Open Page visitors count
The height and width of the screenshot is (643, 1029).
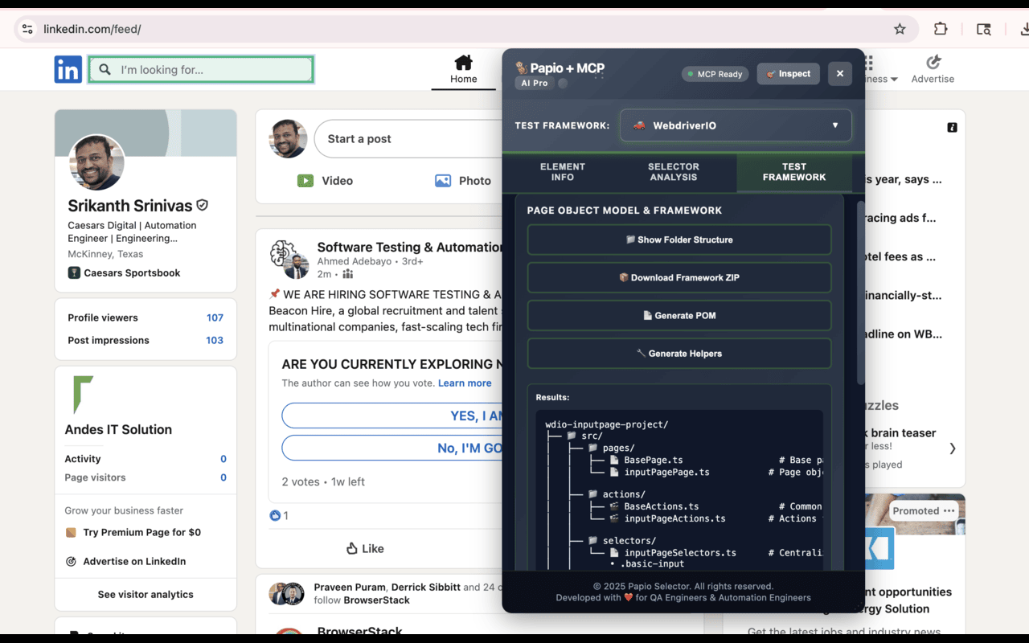223,477
